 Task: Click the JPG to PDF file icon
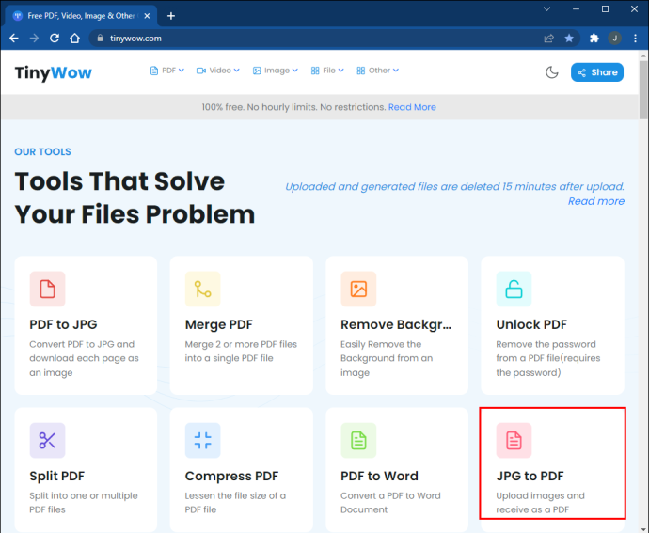tap(514, 440)
